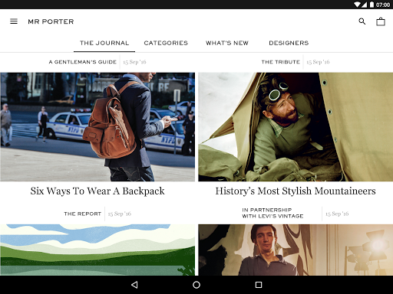Tap The Report section label

83,214
